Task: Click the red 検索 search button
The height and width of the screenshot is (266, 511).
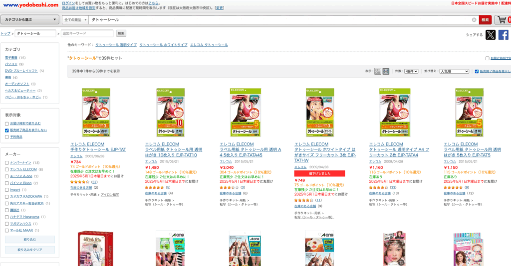Action: click(485, 20)
